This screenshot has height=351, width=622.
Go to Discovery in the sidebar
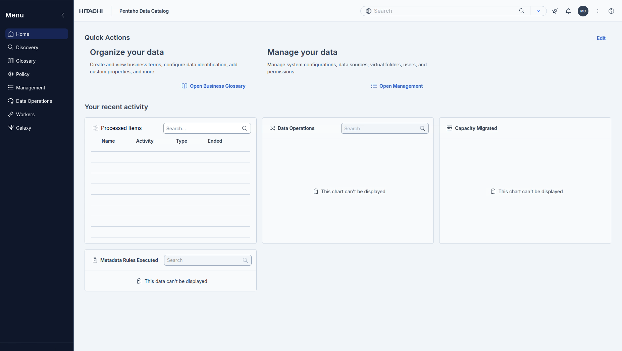click(x=27, y=48)
